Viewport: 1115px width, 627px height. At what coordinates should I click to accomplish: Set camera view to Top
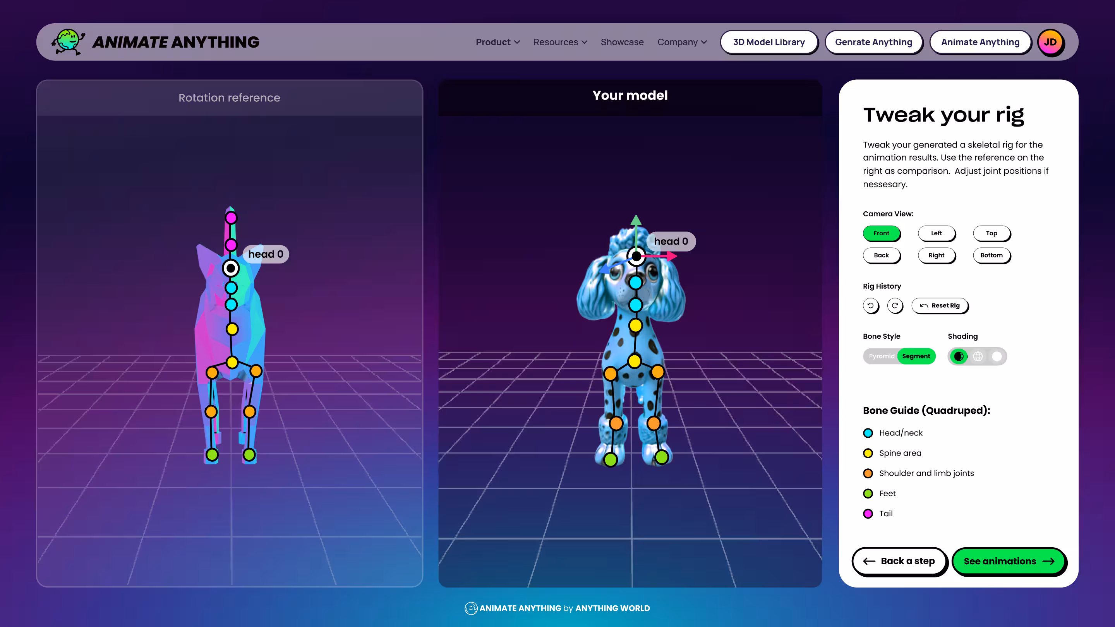point(991,233)
